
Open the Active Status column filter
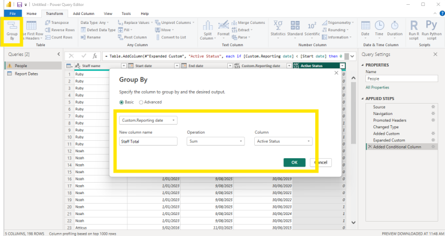(343, 66)
